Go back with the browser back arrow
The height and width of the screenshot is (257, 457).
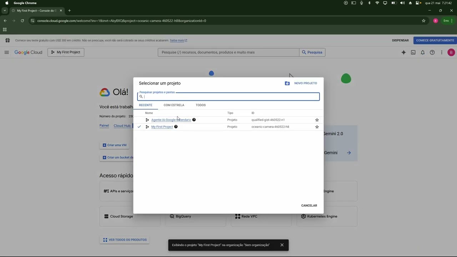click(5, 21)
